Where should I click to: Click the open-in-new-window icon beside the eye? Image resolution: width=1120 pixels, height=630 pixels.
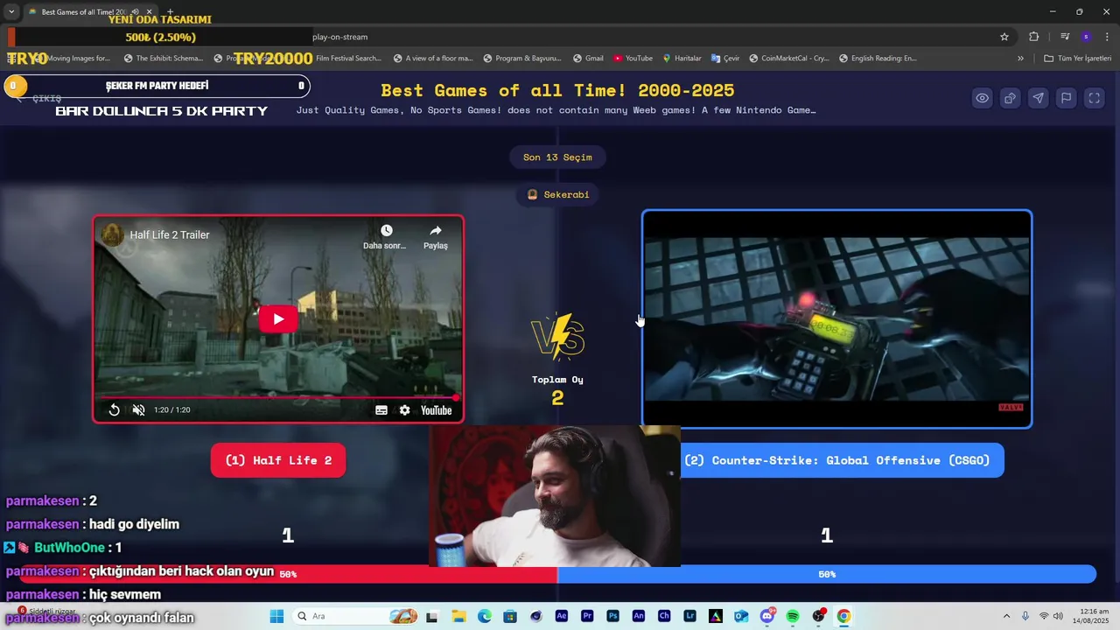(x=1011, y=98)
